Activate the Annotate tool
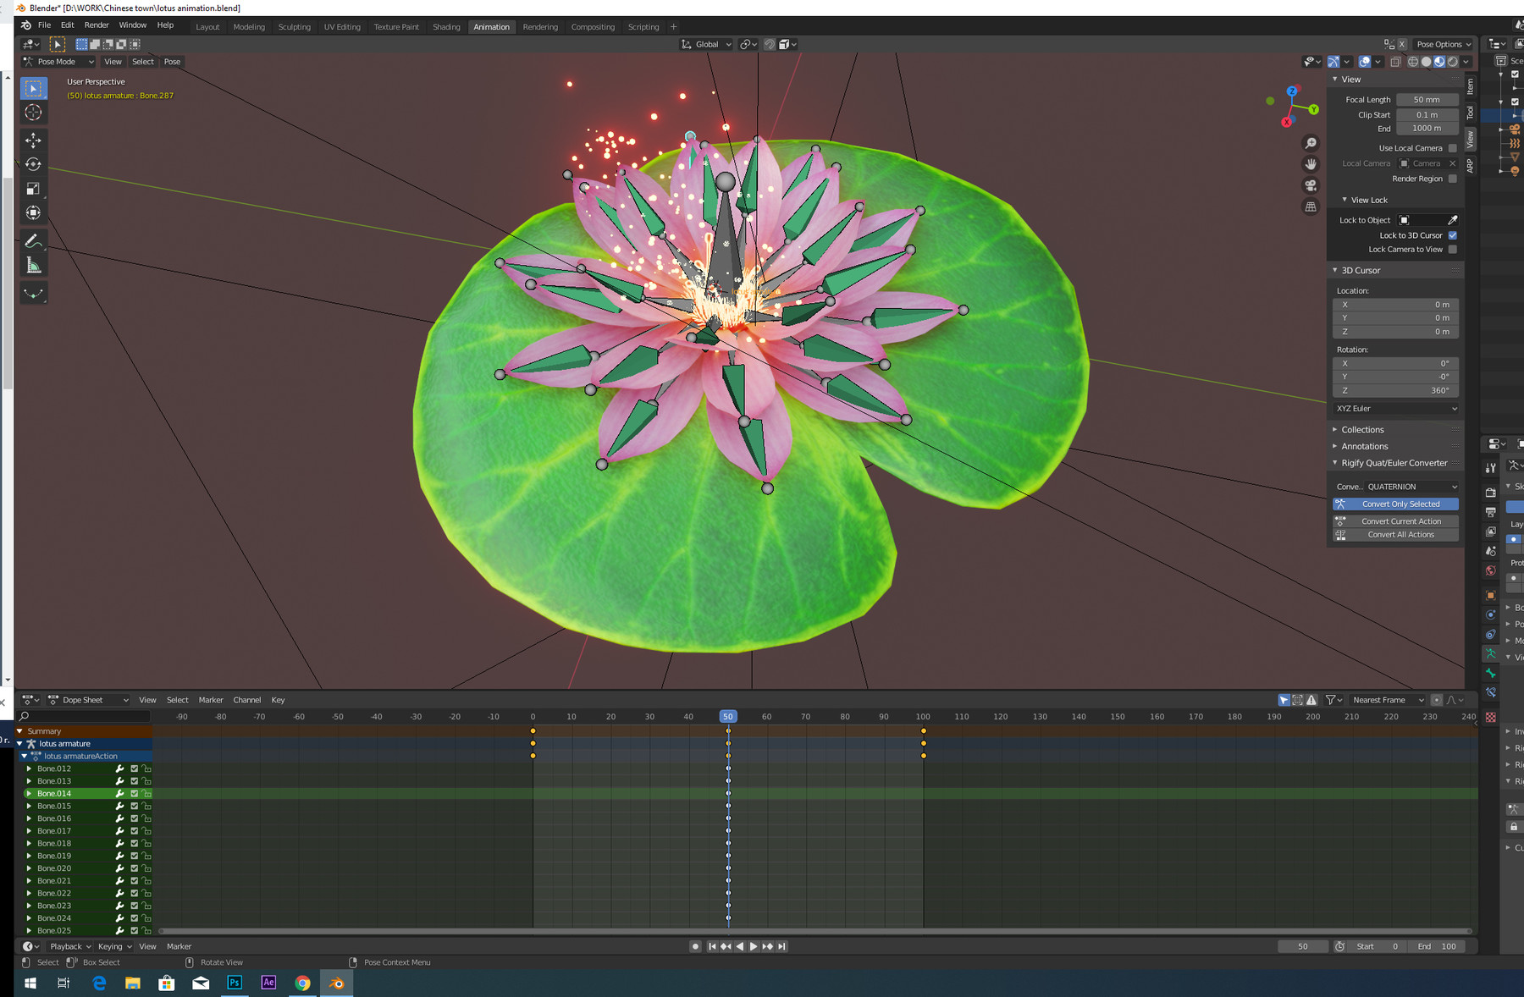Viewport: 1524px width, 997px height. (34, 241)
